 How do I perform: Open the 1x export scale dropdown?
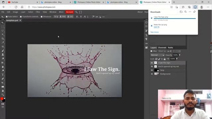point(56,17)
